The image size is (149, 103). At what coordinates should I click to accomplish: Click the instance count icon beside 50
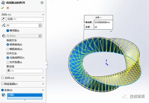coord(4,25)
